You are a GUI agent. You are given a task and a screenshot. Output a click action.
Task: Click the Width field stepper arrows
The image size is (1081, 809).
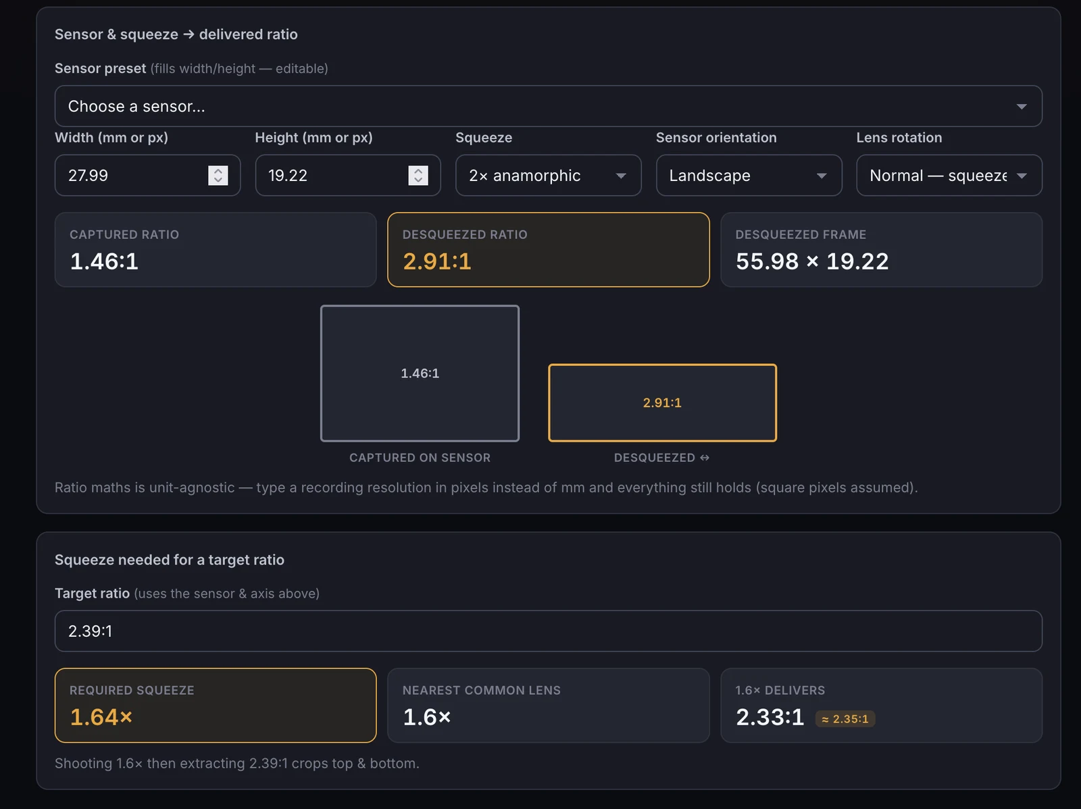[218, 176]
